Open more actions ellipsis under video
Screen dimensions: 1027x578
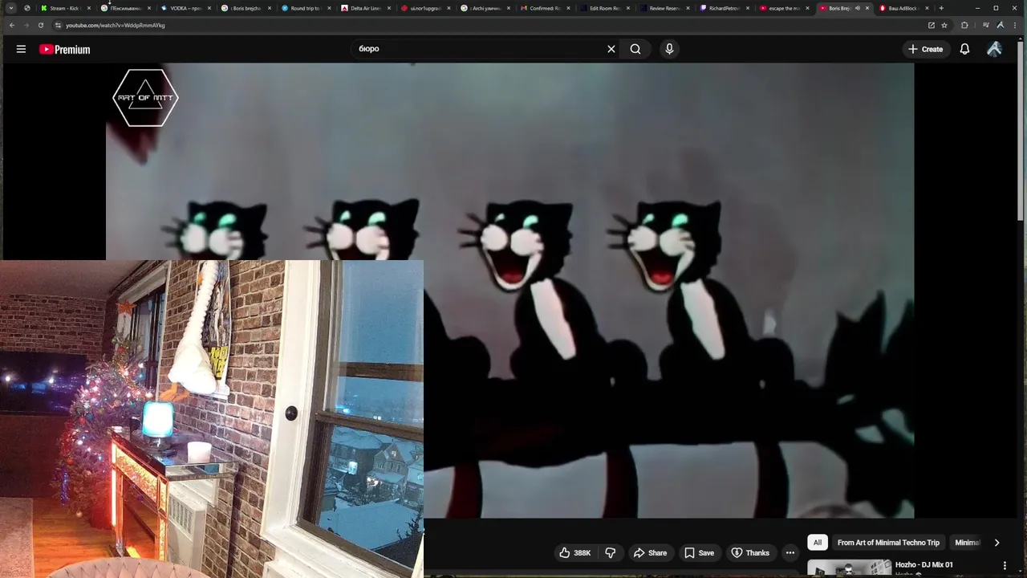click(x=790, y=553)
